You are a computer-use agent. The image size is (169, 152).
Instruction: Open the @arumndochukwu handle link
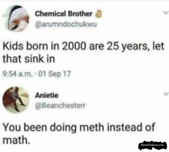coord(66,25)
